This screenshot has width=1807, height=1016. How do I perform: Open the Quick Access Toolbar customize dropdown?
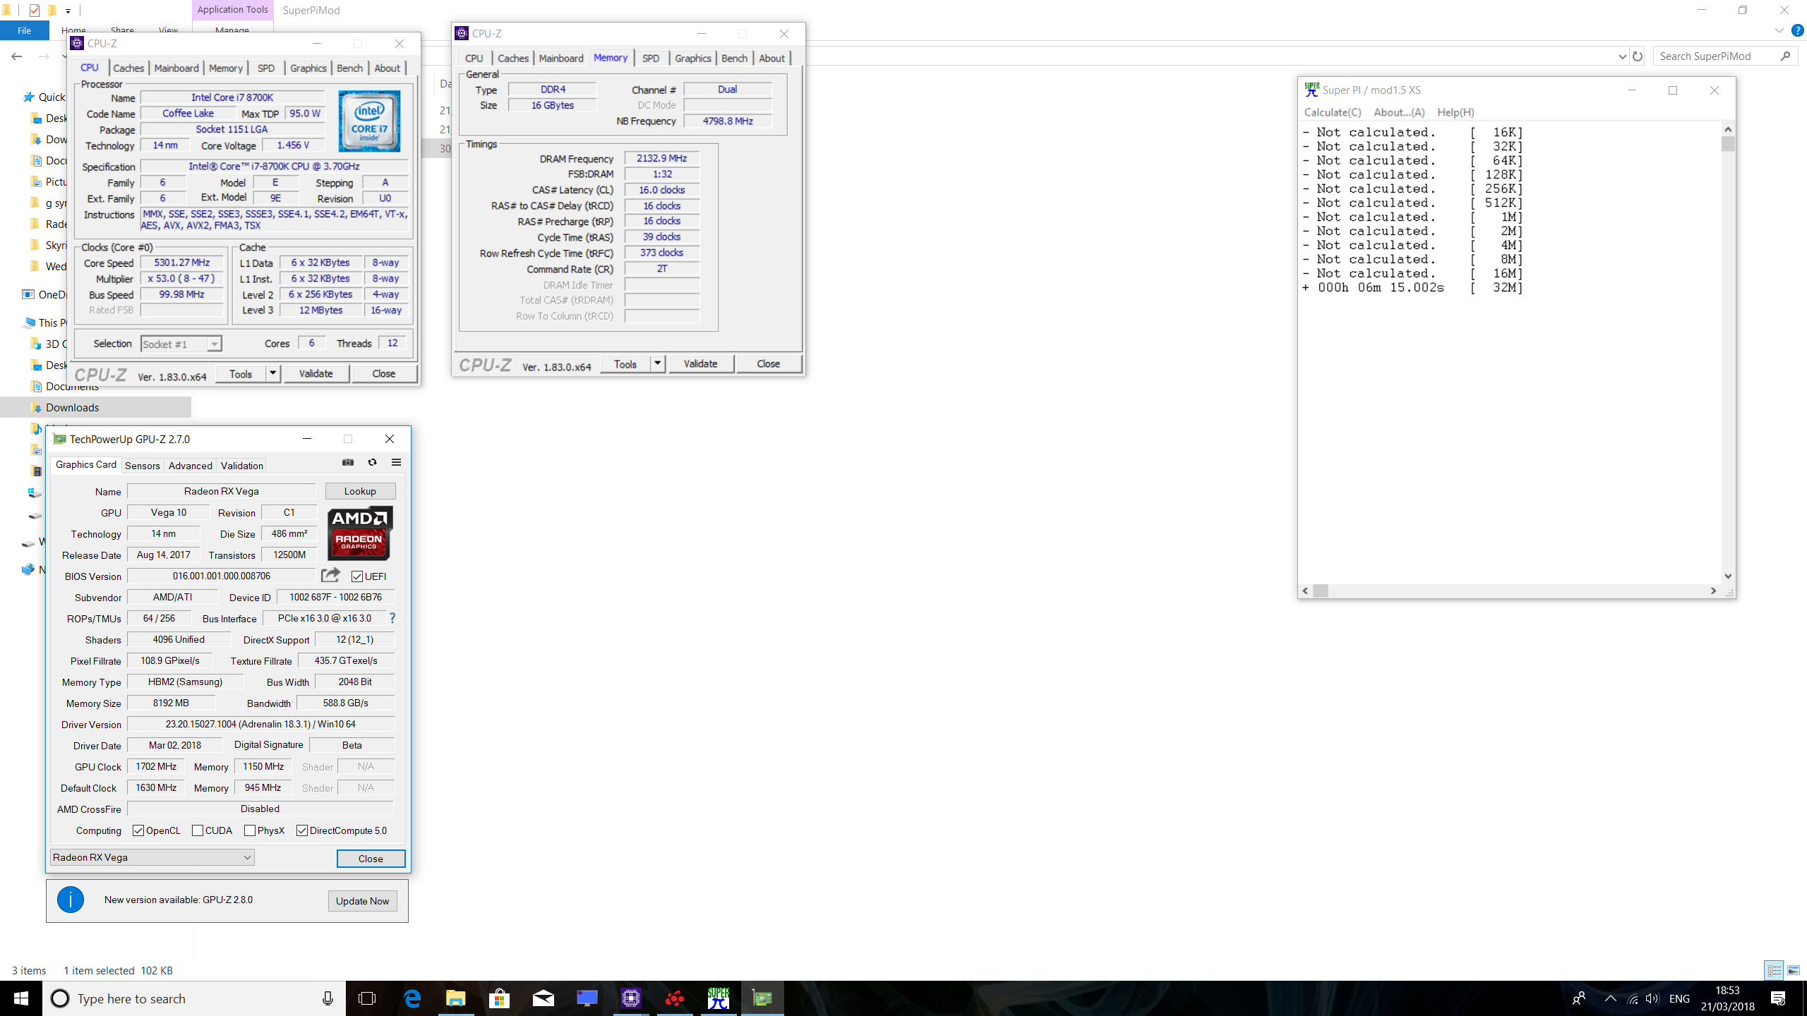tap(68, 11)
